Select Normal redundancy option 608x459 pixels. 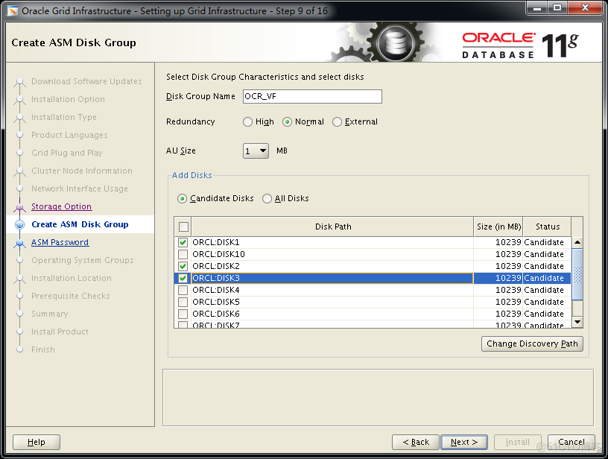point(287,122)
